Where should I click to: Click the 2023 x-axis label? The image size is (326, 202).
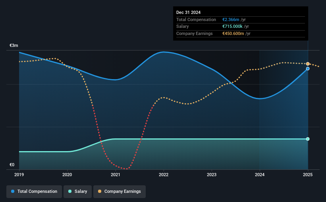212,175
